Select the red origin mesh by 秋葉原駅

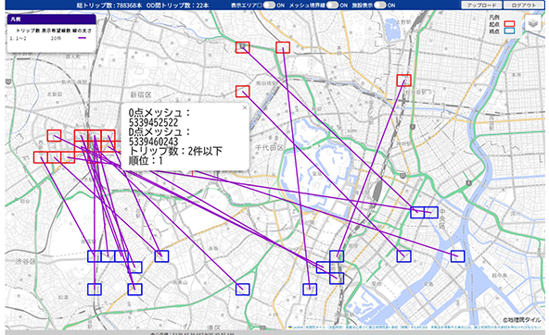[403, 81]
